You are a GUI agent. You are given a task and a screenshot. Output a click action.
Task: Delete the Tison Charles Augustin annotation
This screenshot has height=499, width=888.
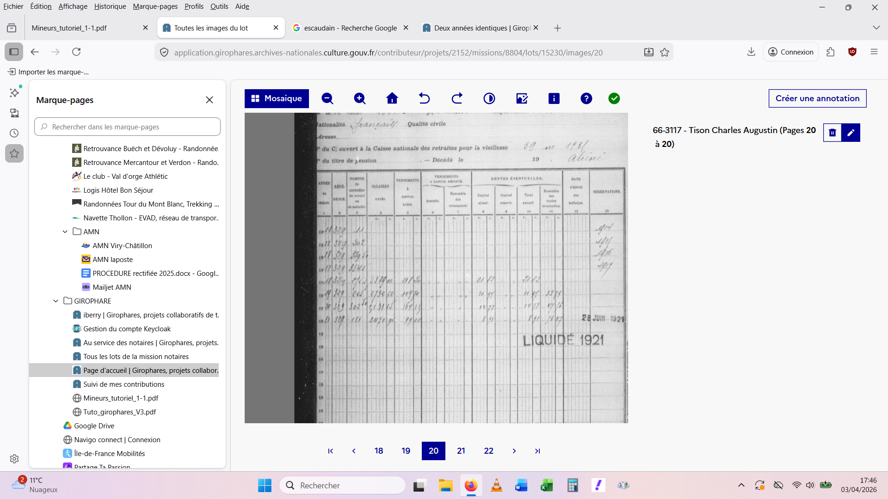point(832,133)
